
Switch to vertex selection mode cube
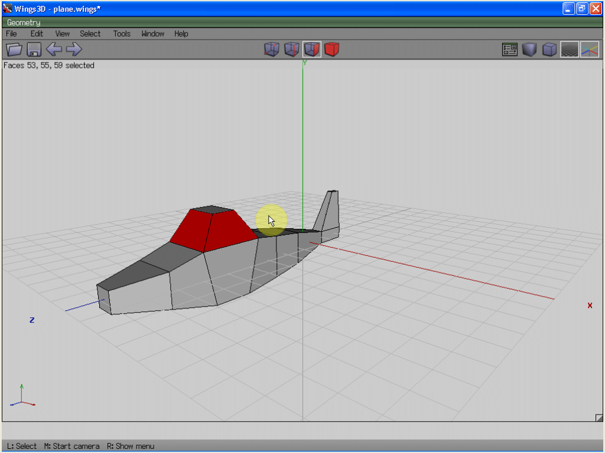point(271,50)
